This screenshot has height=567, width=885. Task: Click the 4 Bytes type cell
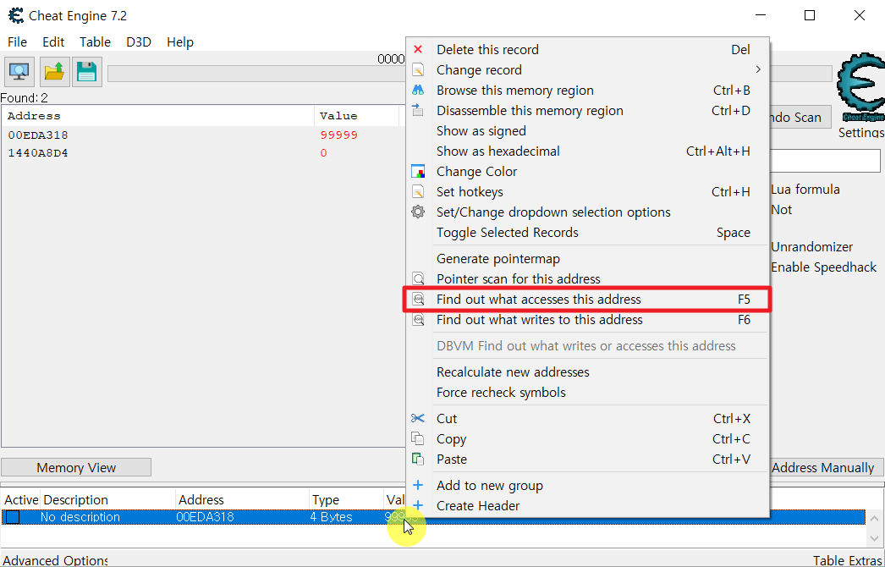click(331, 517)
